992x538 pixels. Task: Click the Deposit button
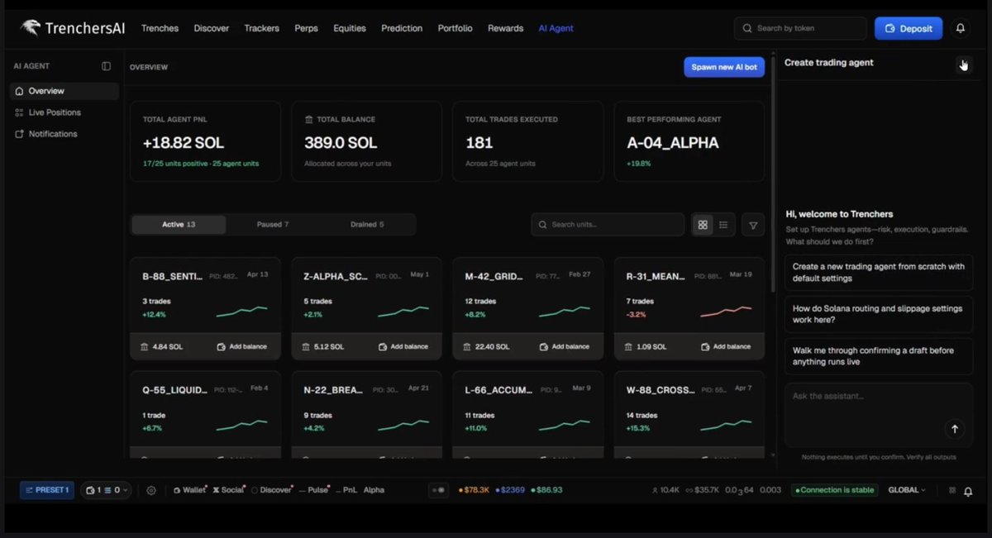click(909, 28)
